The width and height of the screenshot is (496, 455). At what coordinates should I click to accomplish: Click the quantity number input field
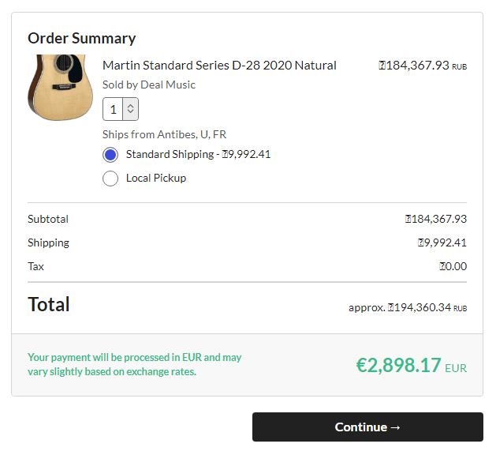click(114, 110)
